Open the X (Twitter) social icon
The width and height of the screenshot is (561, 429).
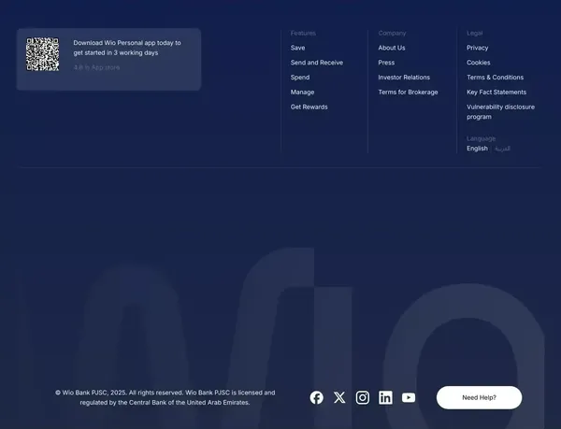tap(339, 397)
